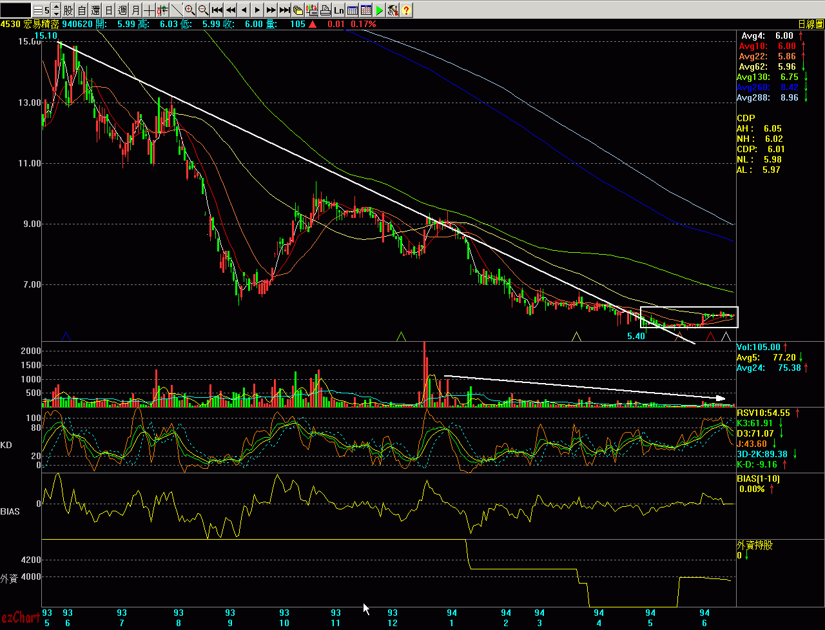This screenshot has height=630, width=825.
Task: Print the chart with printer icon
Action: pos(325,10)
